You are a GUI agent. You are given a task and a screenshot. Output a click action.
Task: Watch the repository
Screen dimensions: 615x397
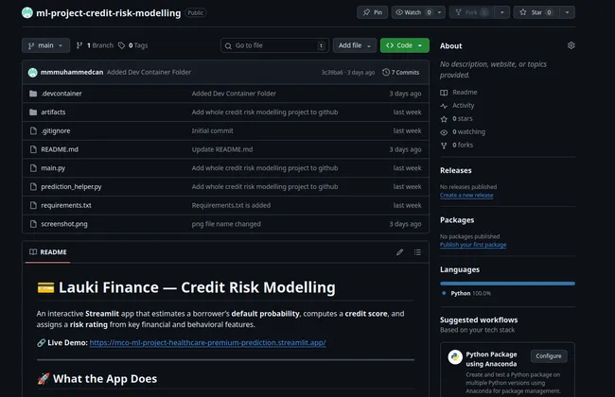[x=413, y=12]
